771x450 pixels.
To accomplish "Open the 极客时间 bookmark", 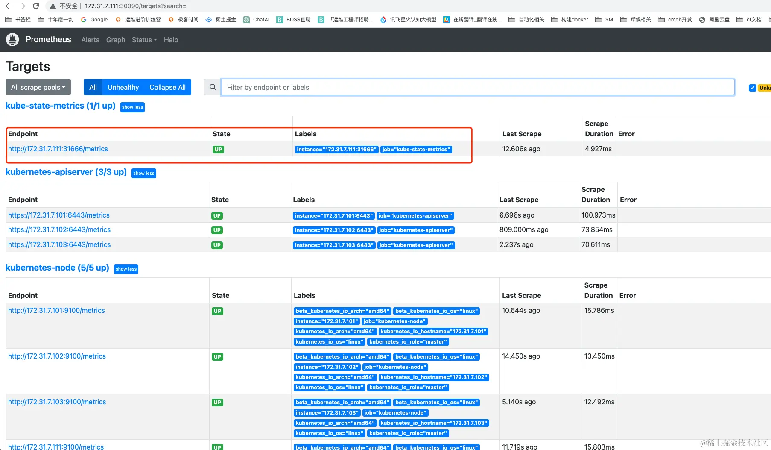I will [x=183, y=20].
